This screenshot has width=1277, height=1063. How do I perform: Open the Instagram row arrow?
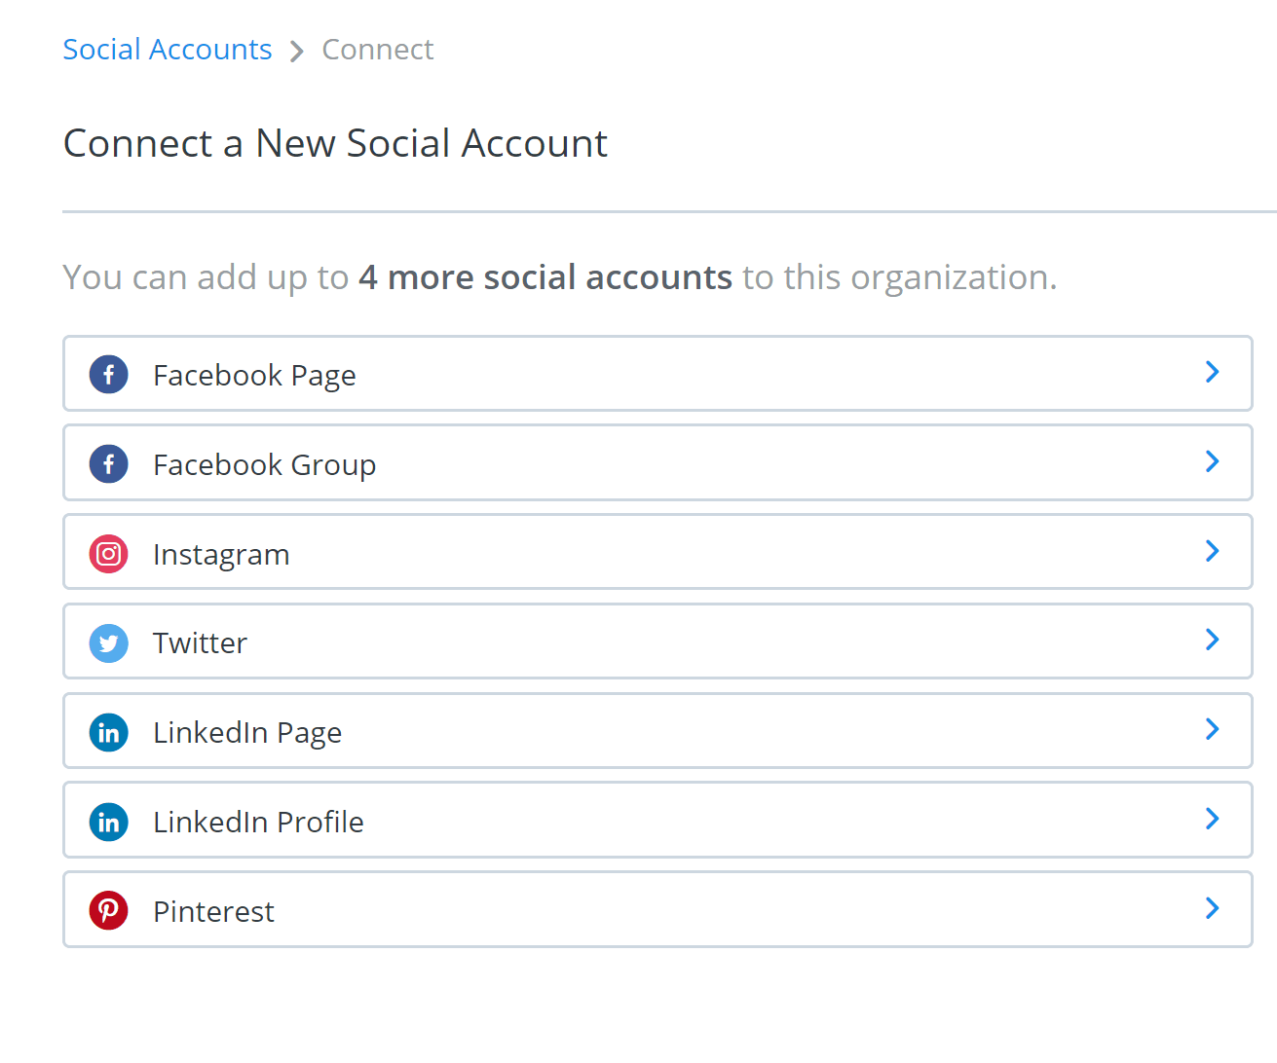pos(1212,551)
